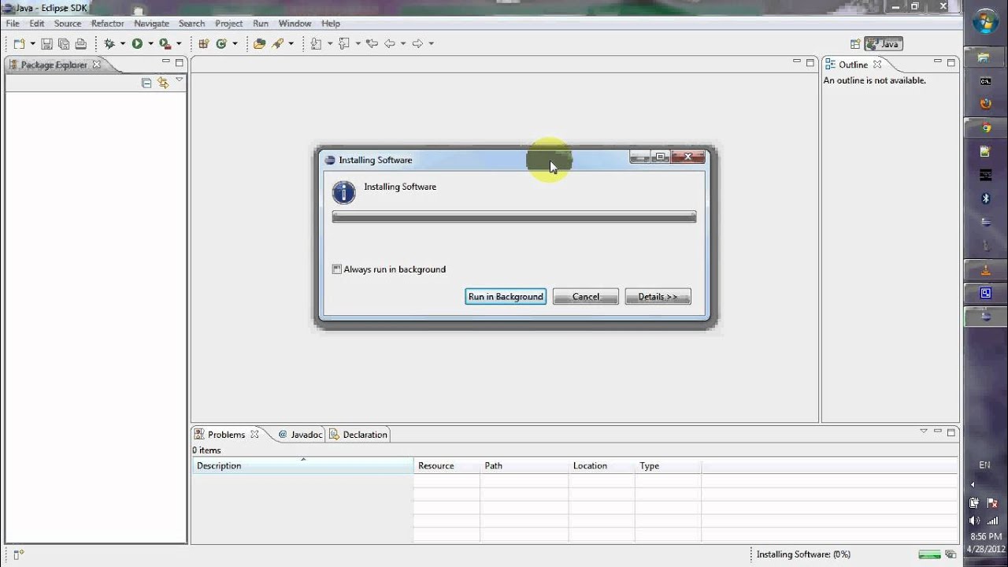
Task: Open the Project menu
Action: pyautogui.click(x=229, y=24)
